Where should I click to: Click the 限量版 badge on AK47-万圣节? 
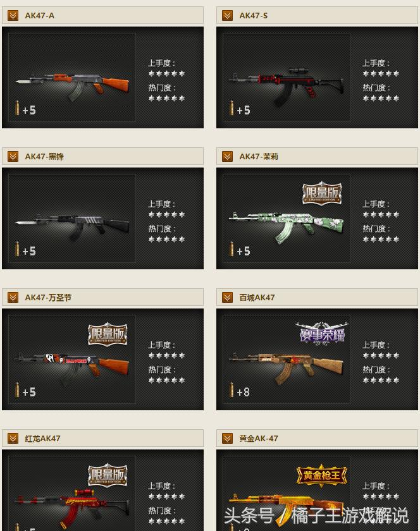pos(108,334)
